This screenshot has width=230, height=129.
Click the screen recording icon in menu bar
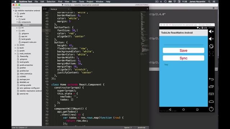pos(157,1)
